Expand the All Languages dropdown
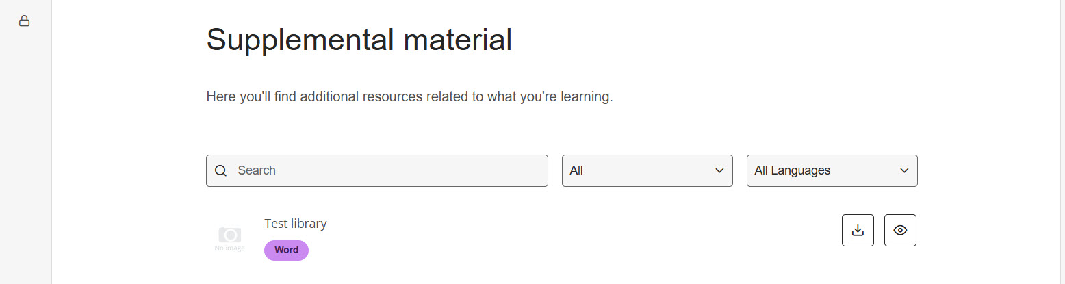The height and width of the screenshot is (284, 1065). tap(832, 171)
